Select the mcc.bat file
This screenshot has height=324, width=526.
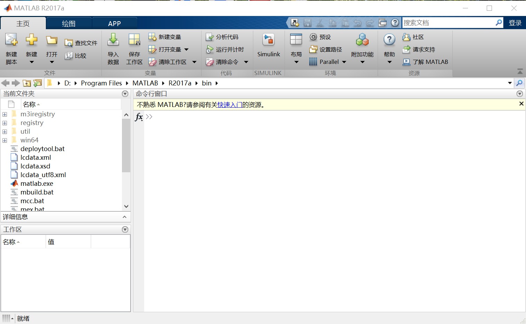32,201
